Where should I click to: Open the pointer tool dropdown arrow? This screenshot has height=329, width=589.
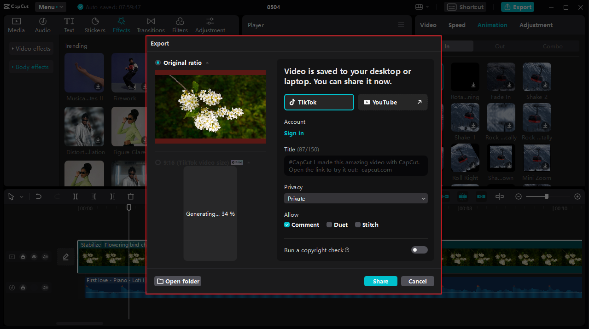[21, 197]
